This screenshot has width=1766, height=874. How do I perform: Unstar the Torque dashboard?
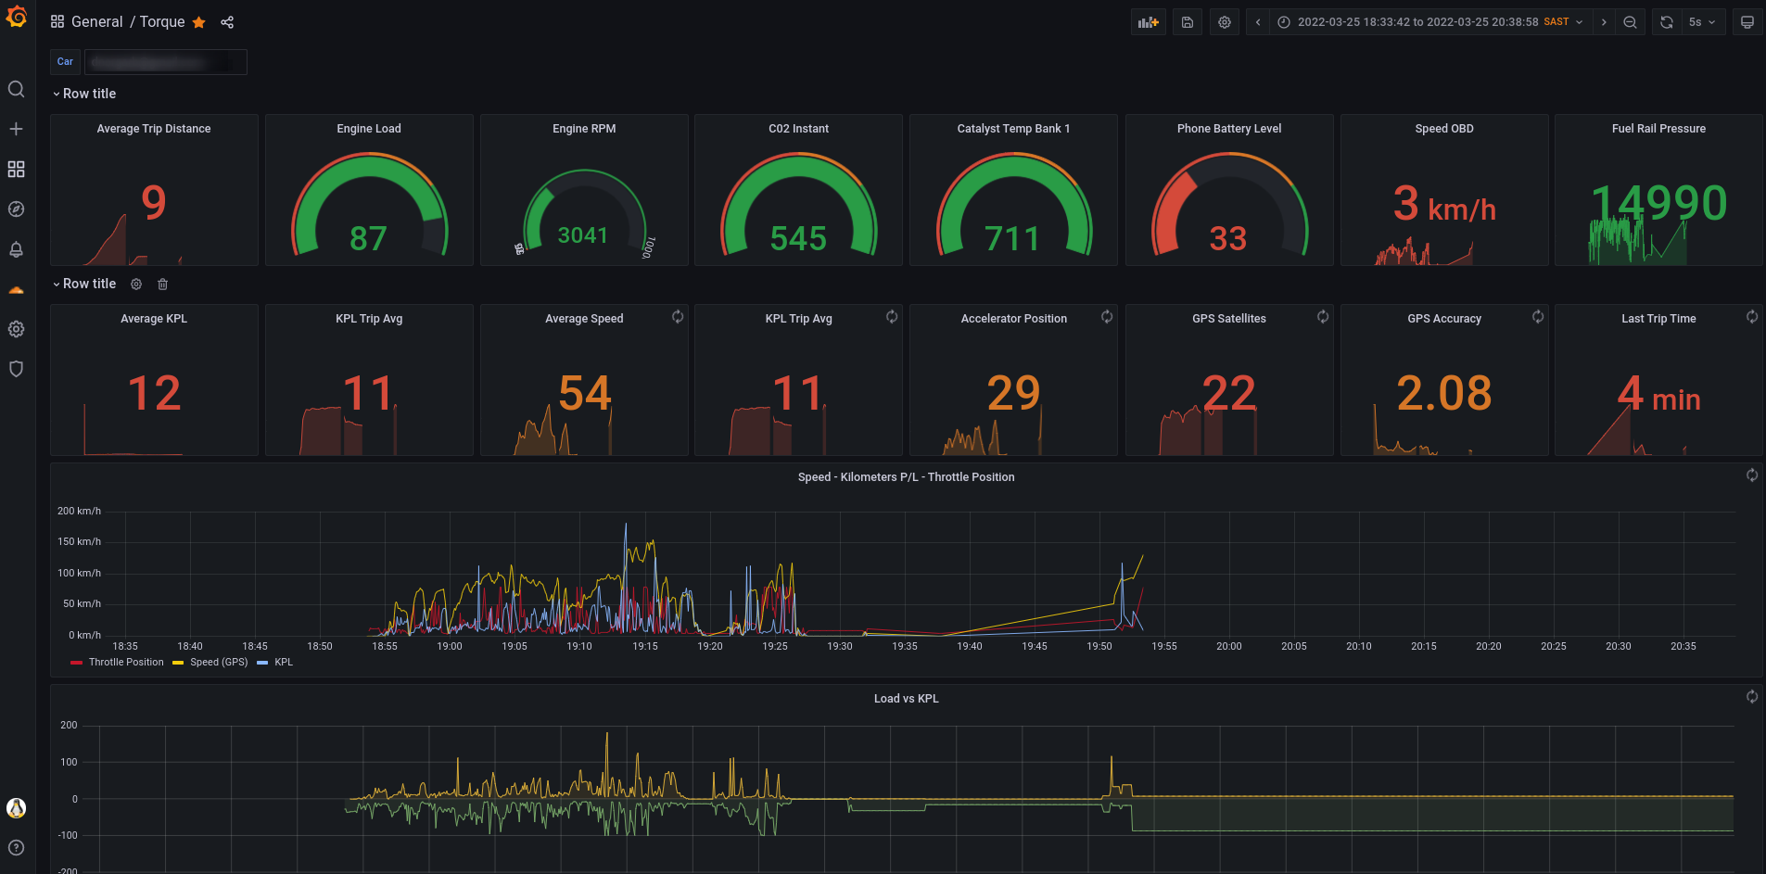199,22
